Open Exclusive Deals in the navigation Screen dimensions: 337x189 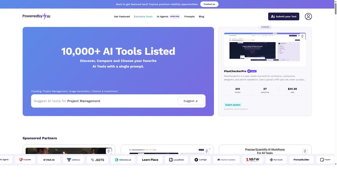(143, 17)
